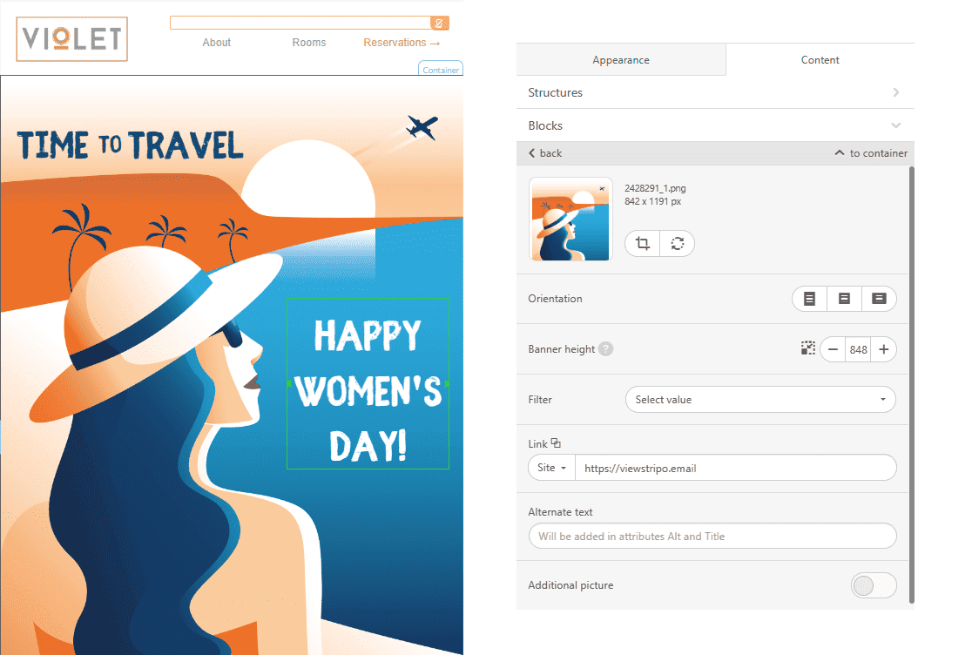This screenshot has width=972, height=655.
Task: Open the Rooms menu item
Action: [309, 42]
